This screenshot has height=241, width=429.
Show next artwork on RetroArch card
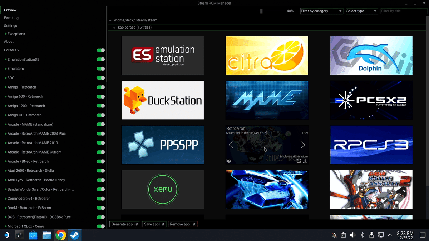click(303, 145)
